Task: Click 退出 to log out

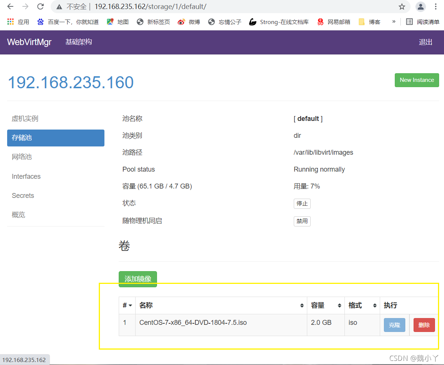Action: pos(425,42)
